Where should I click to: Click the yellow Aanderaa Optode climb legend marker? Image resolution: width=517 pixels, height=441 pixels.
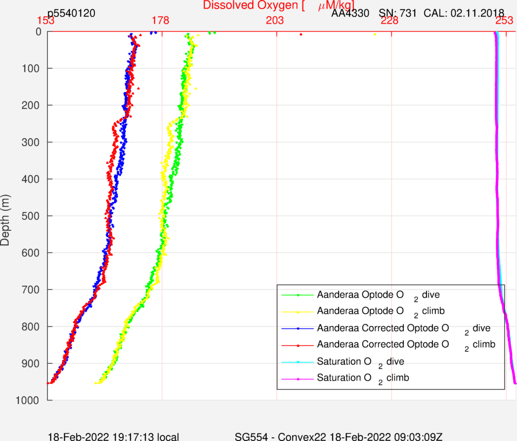tap(298, 312)
